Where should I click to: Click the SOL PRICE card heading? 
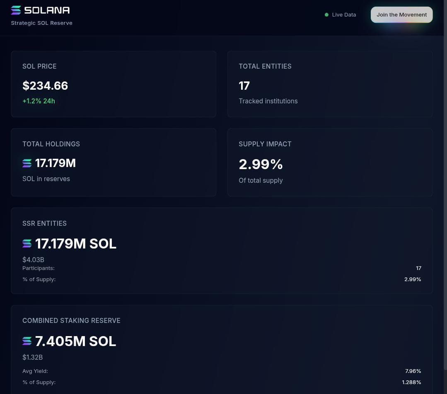(x=39, y=66)
